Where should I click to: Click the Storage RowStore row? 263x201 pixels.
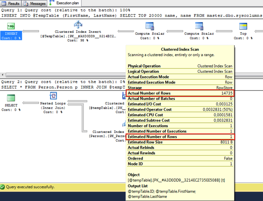coord(180,88)
